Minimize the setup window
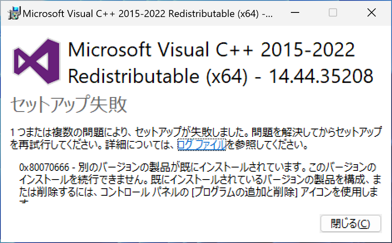 pos(295,12)
